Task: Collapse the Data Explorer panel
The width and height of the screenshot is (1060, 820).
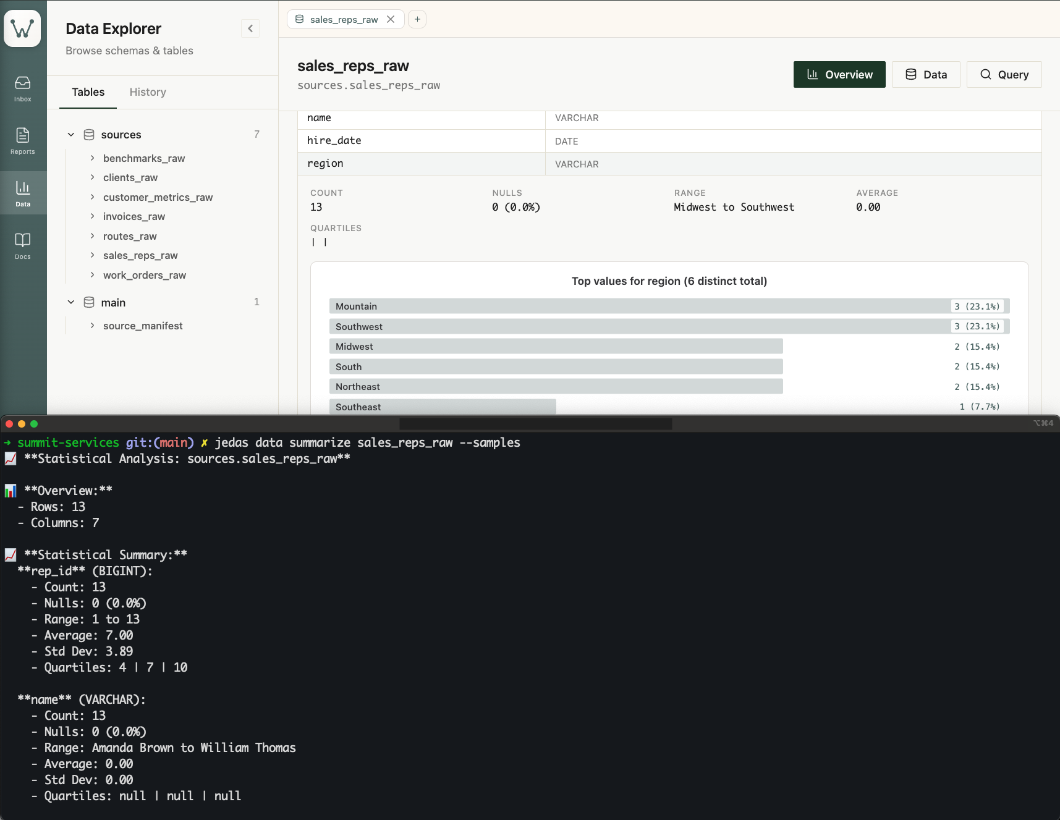Action: (x=250, y=28)
